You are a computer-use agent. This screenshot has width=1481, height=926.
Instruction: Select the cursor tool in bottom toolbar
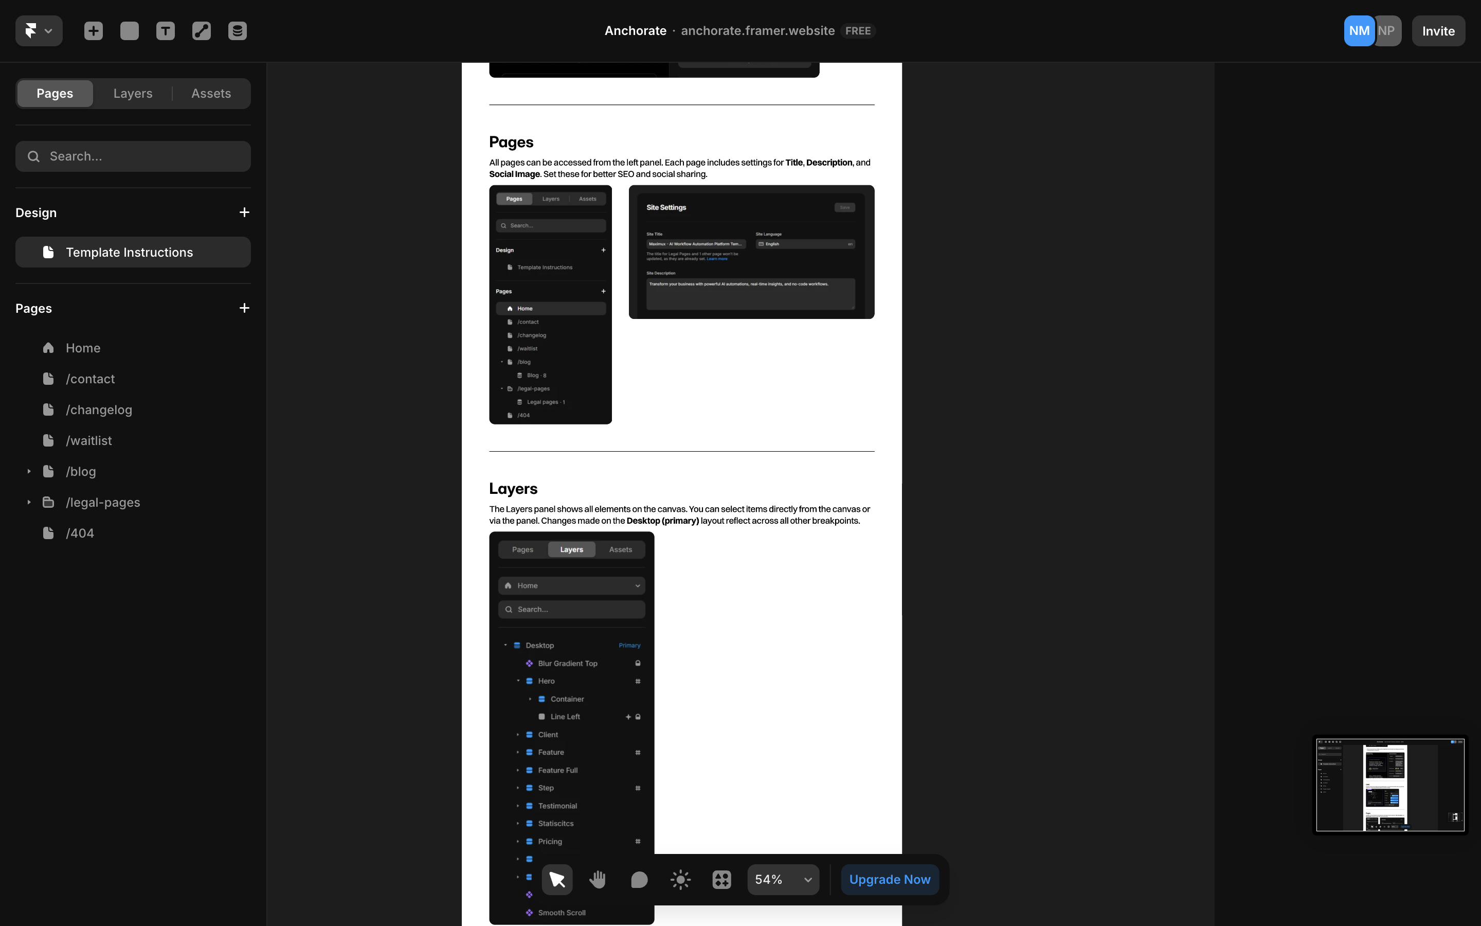pyautogui.click(x=557, y=879)
